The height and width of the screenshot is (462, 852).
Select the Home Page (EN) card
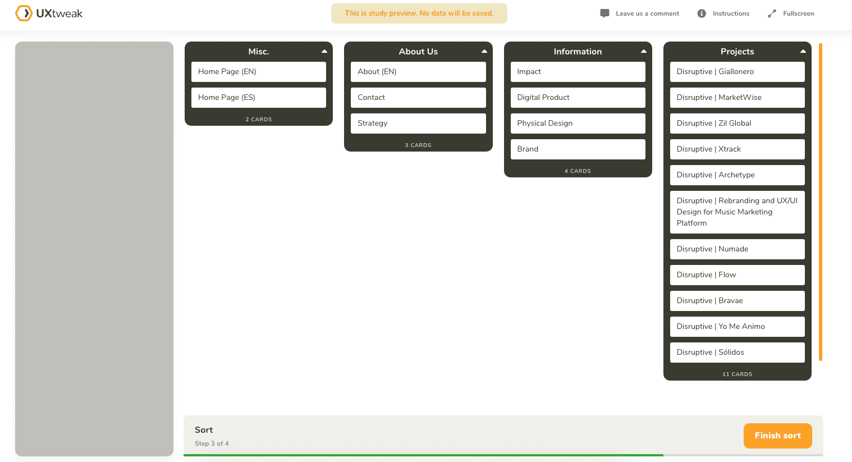tap(258, 71)
